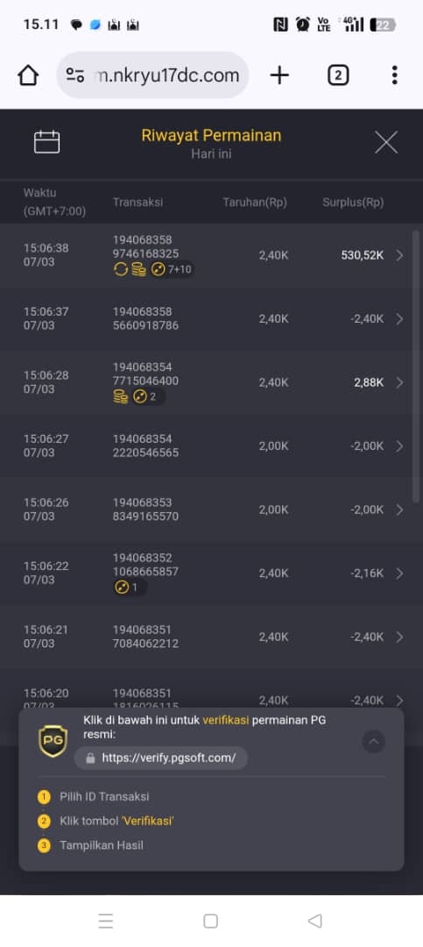Viewport: 423px width, 947px height.
Task: Click the address bar URL nkryu17dc.com
Action: [x=167, y=75]
